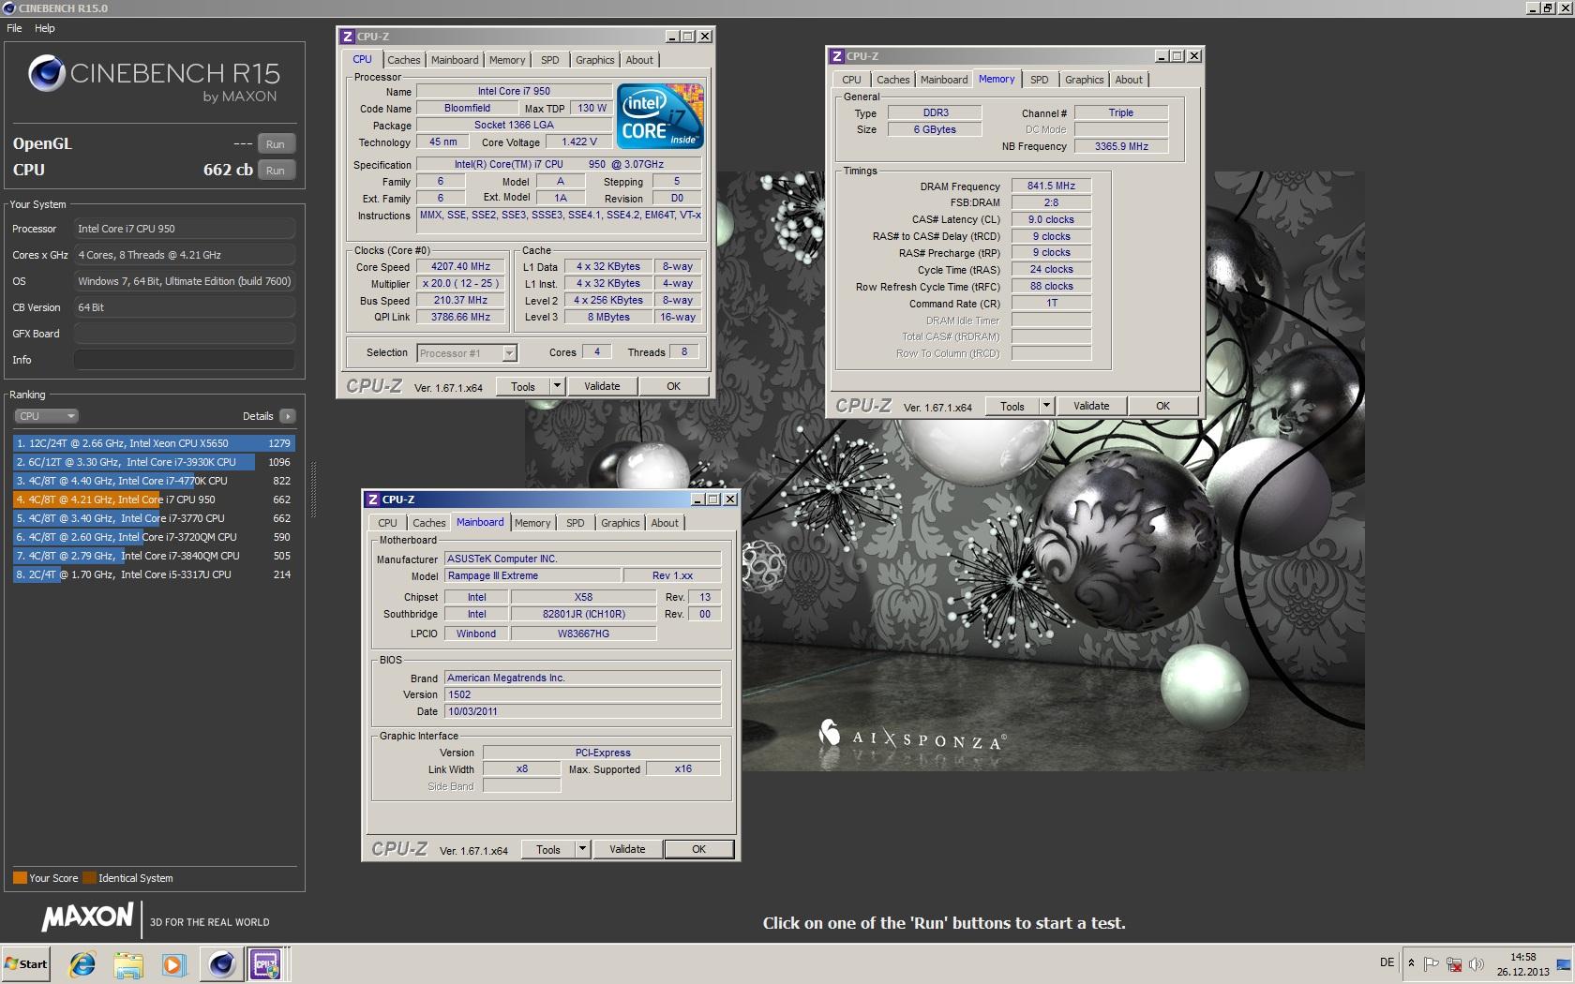This screenshot has width=1575, height=984.
Task: Run the OpenGL benchmark
Action: coord(275,144)
